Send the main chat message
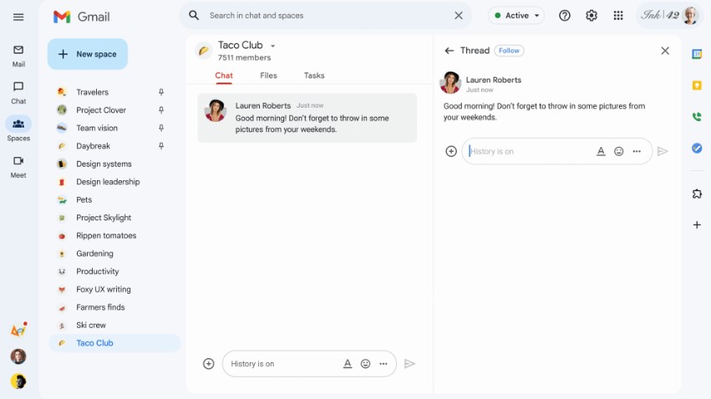The height and width of the screenshot is (399, 711). pyautogui.click(x=409, y=364)
